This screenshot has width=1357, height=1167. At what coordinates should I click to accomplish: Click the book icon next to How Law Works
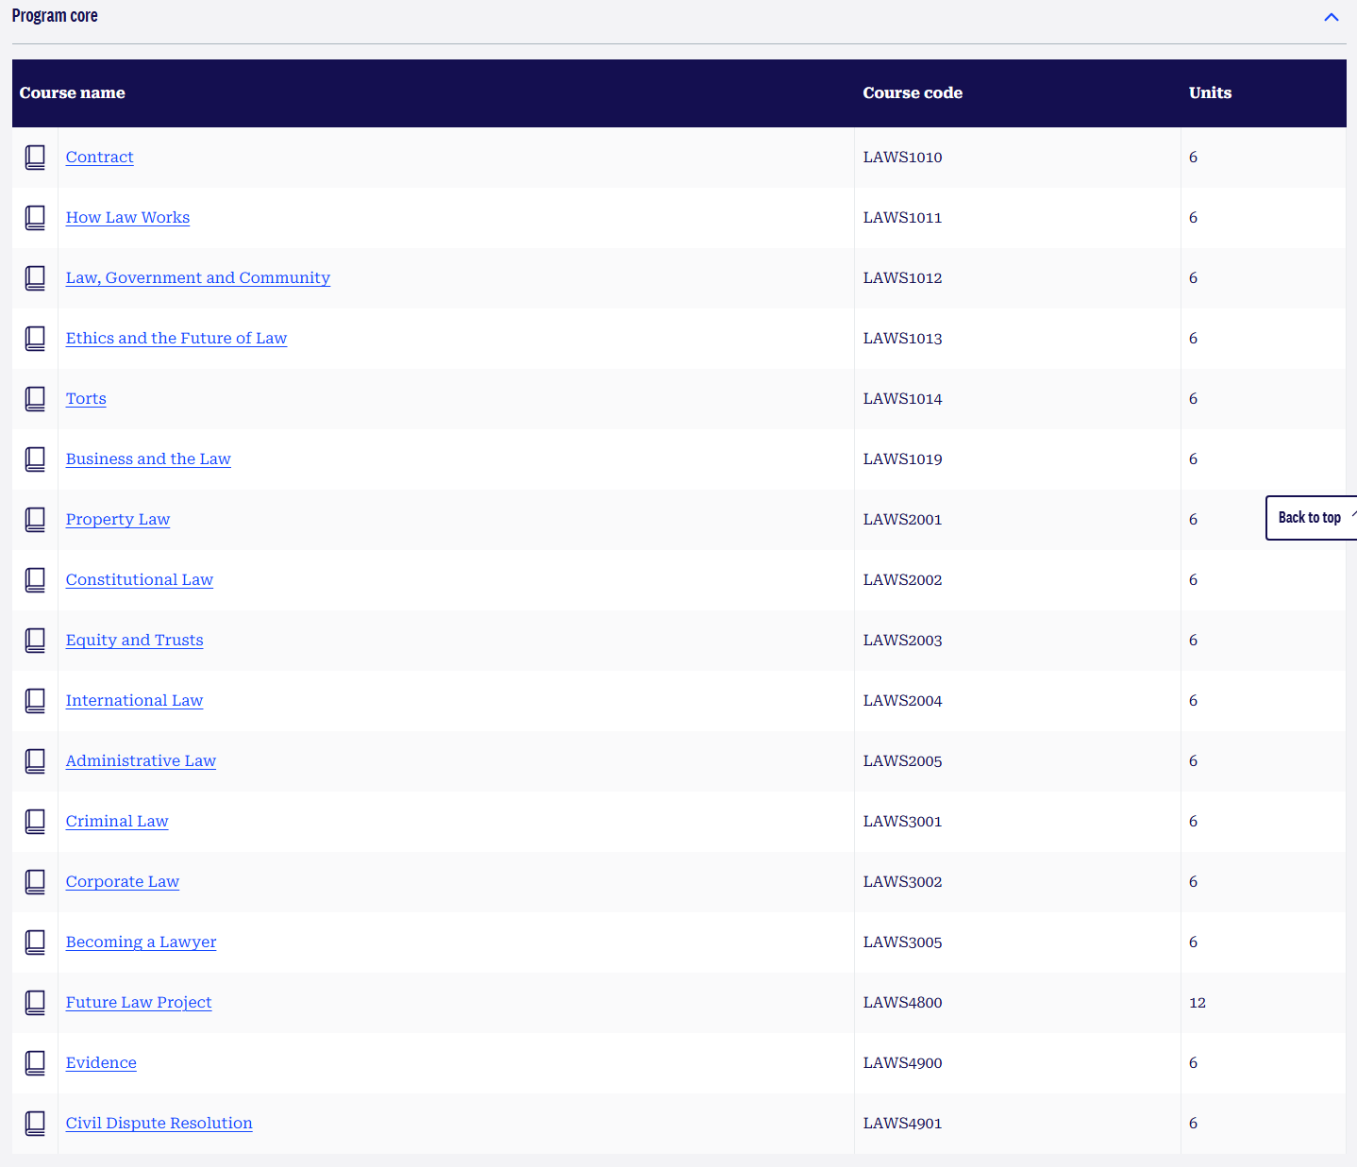pyautogui.click(x=35, y=218)
